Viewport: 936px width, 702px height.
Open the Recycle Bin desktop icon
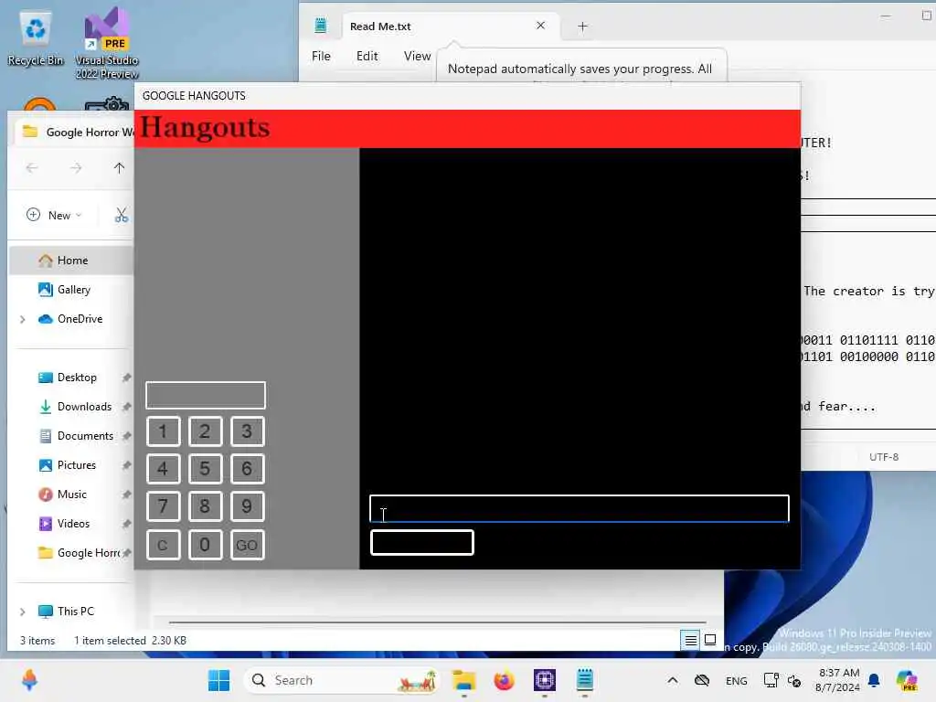point(36,38)
